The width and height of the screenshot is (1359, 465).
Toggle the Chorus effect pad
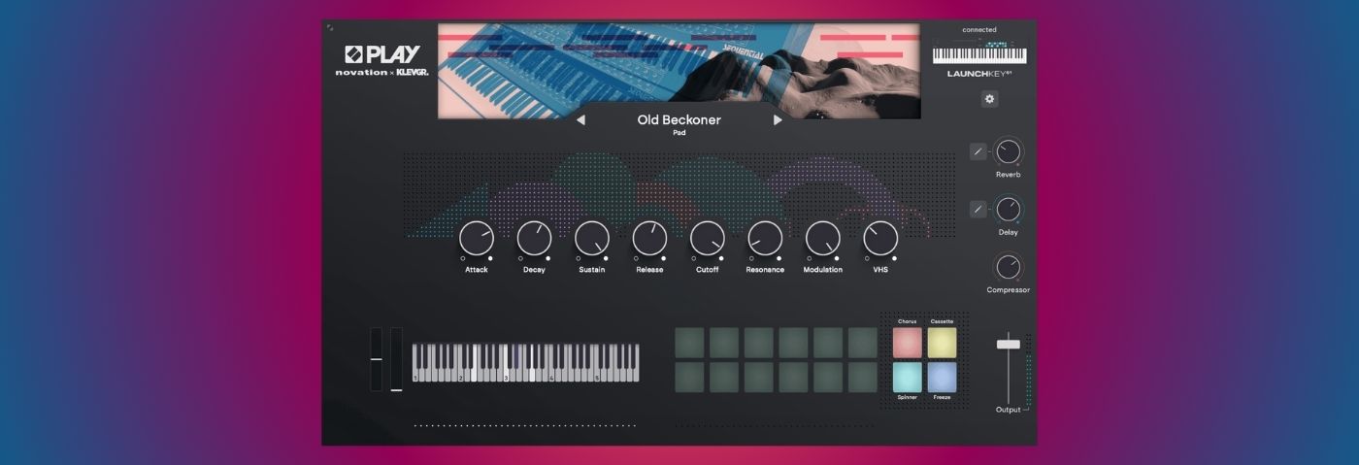[x=907, y=342]
